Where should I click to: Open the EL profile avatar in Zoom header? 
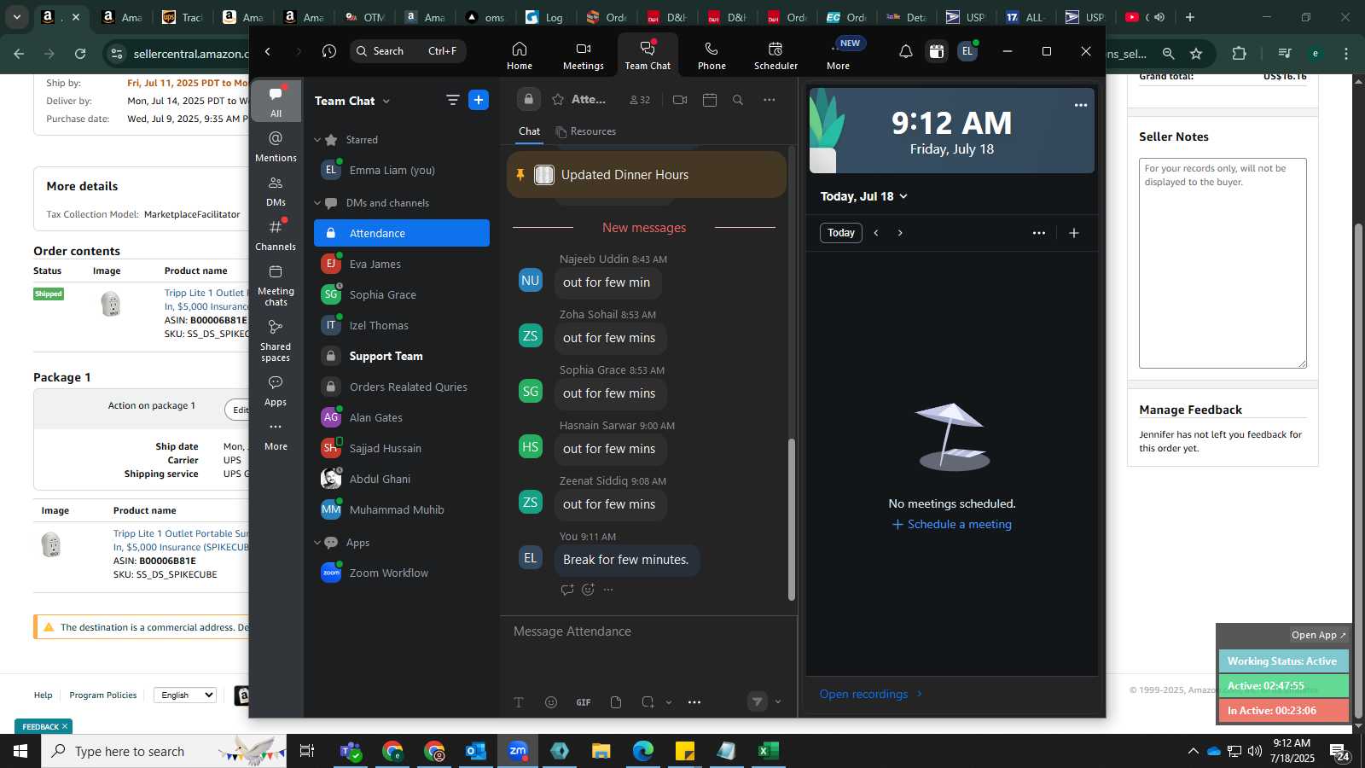pos(967,51)
